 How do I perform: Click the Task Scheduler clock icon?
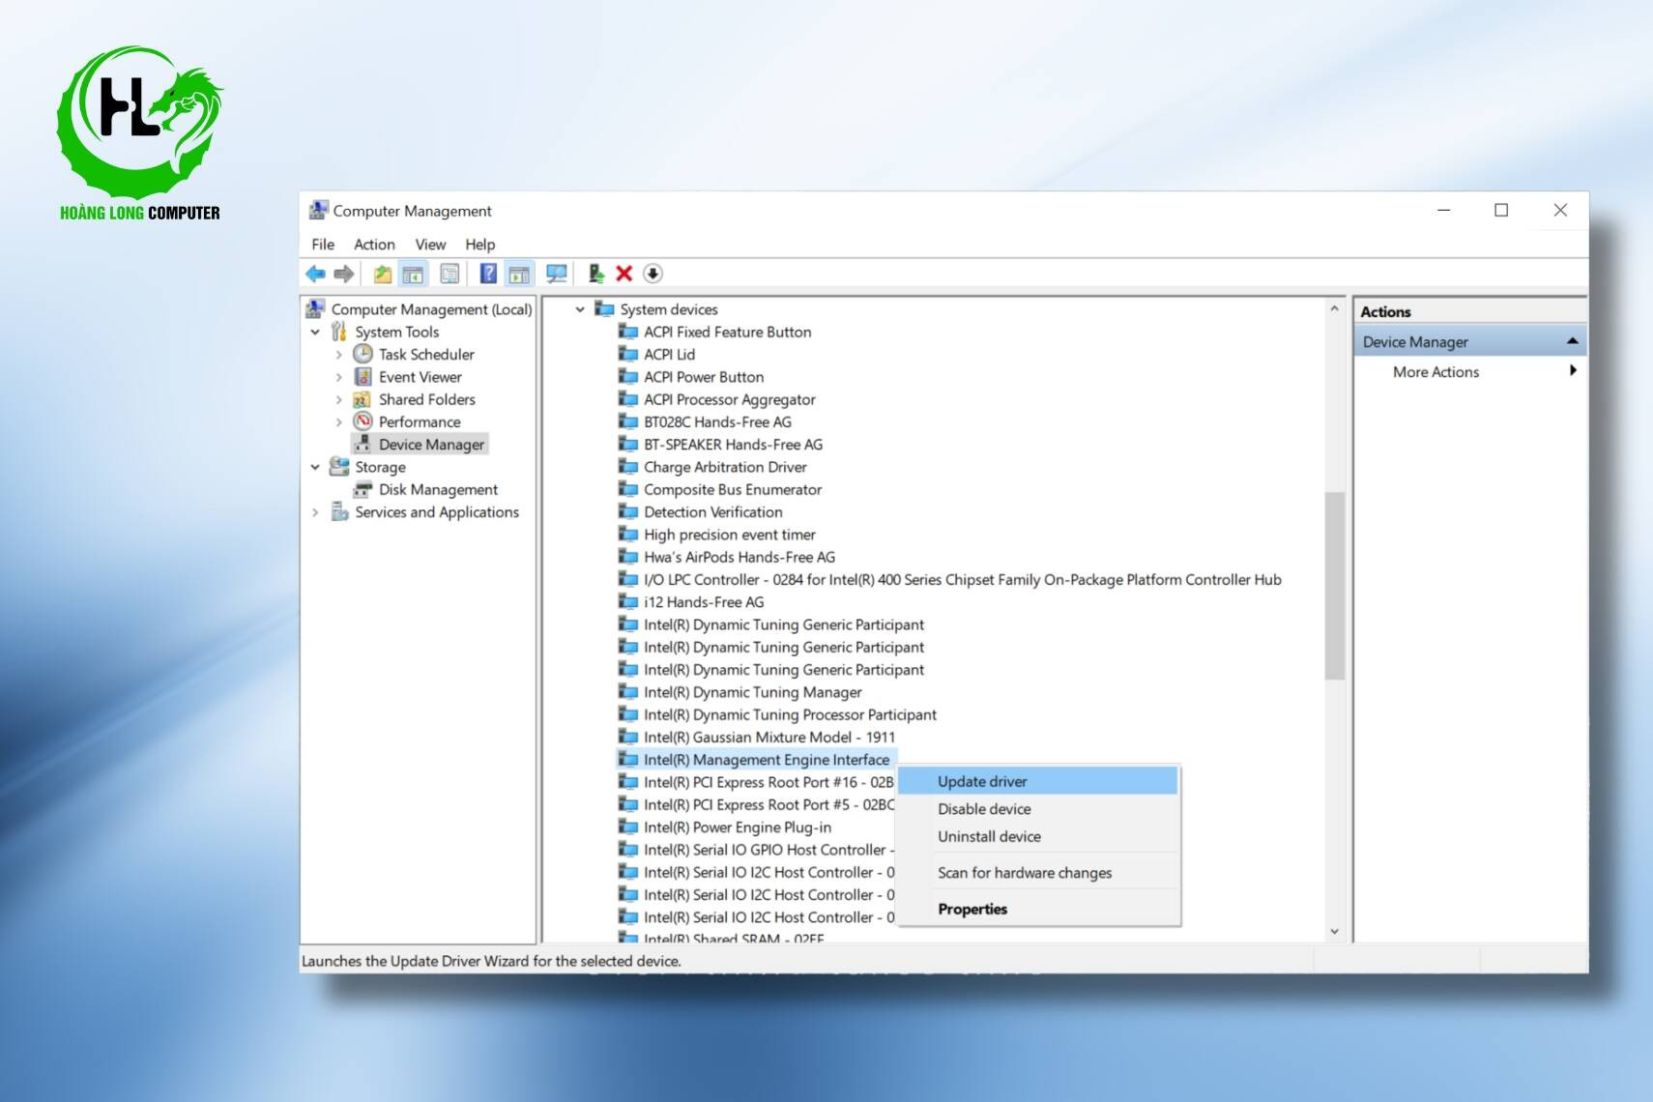[x=363, y=354]
